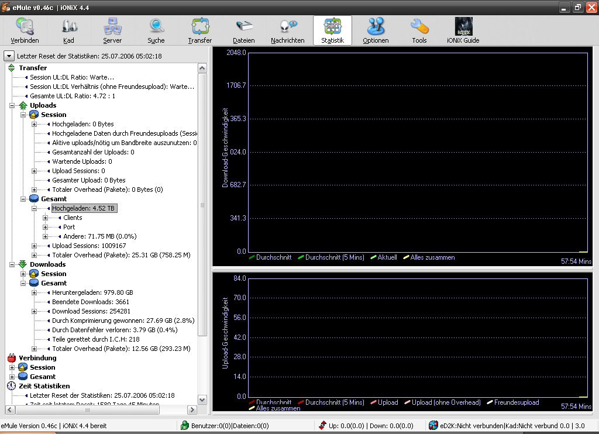Collapse the Hochgeladen: 4.52 TB node

click(x=34, y=208)
